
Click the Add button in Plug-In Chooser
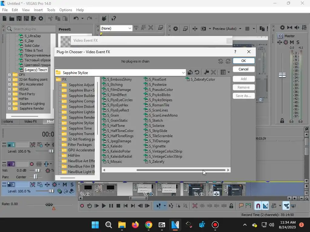pyautogui.click(x=244, y=79)
